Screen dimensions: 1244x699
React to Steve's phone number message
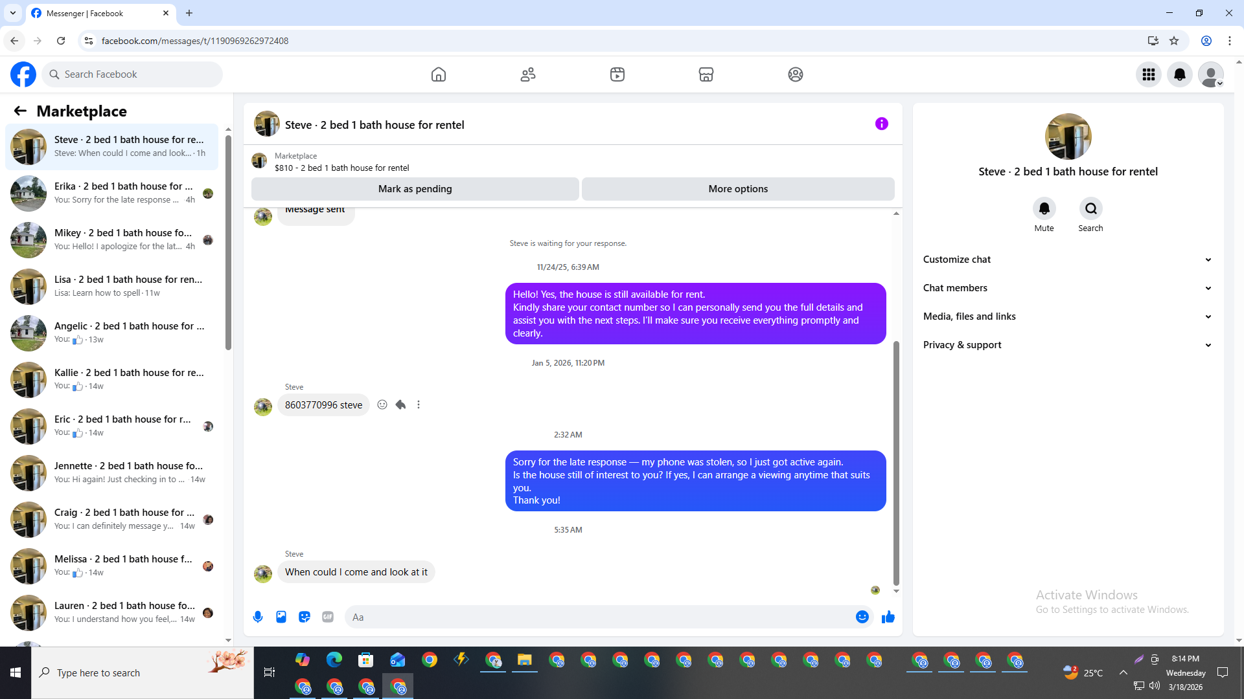pos(382,405)
